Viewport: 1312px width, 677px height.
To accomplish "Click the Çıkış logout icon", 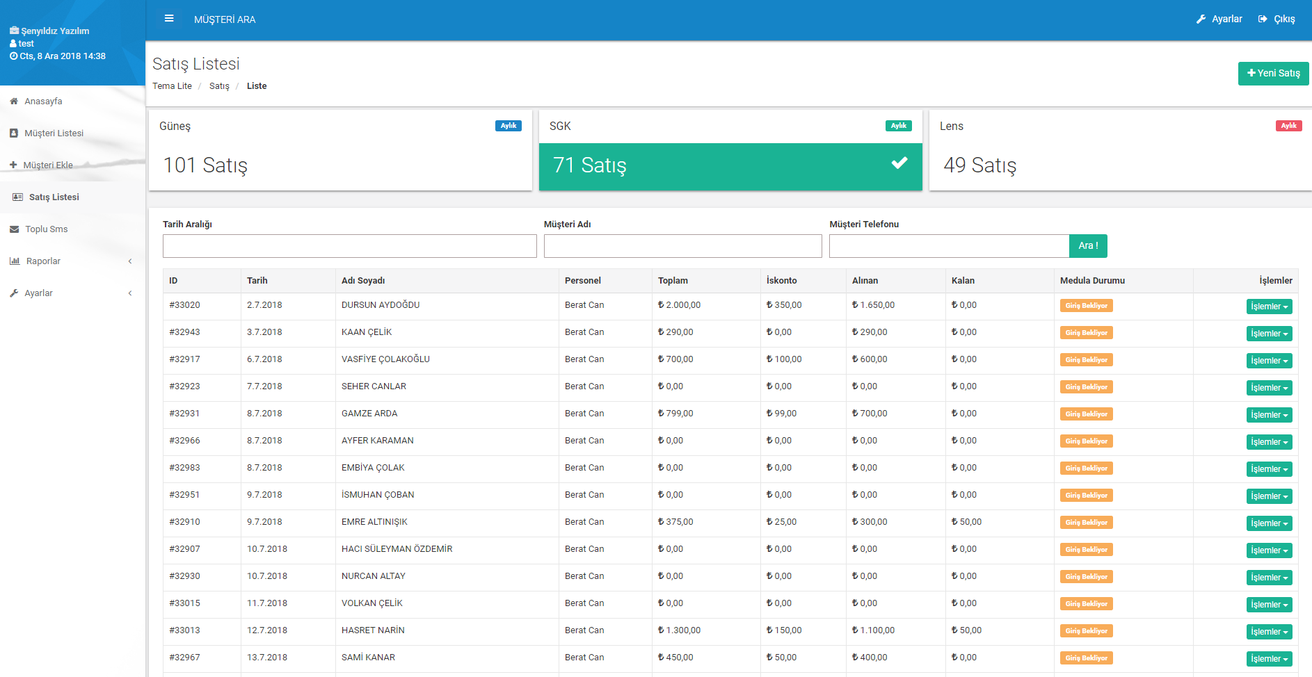I will click(x=1263, y=19).
